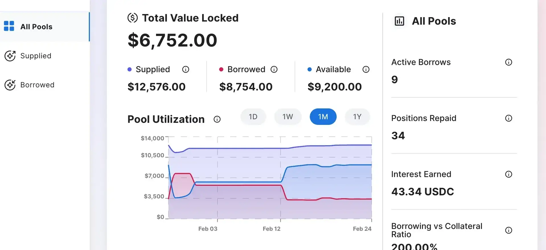This screenshot has width=546, height=250.
Task: Click Active Borrows info icon
Action: click(x=508, y=62)
